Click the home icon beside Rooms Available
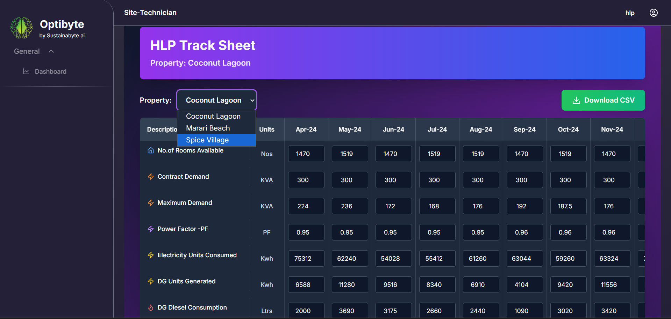The height and width of the screenshot is (319, 671). pyautogui.click(x=151, y=150)
